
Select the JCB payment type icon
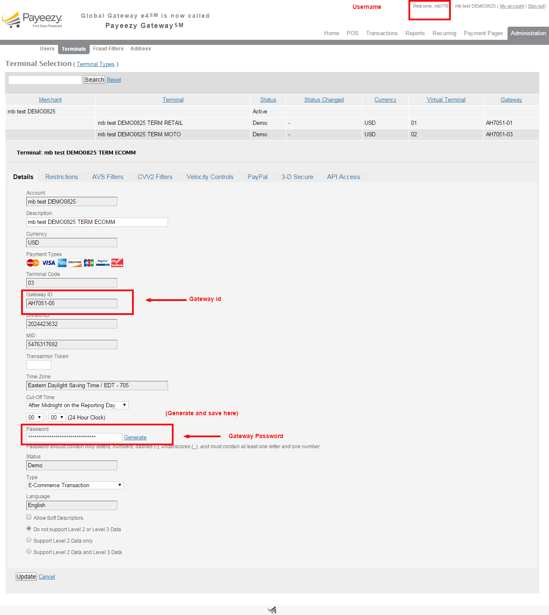pos(88,263)
